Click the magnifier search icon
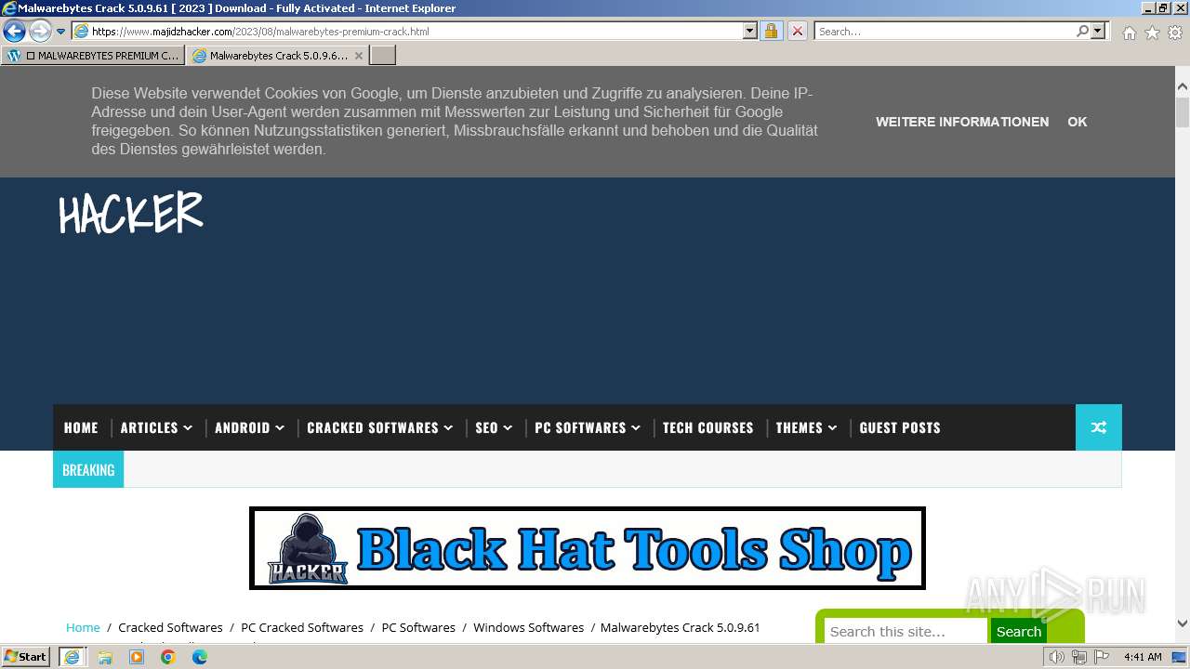This screenshot has width=1190, height=669. click(1082, 31)
